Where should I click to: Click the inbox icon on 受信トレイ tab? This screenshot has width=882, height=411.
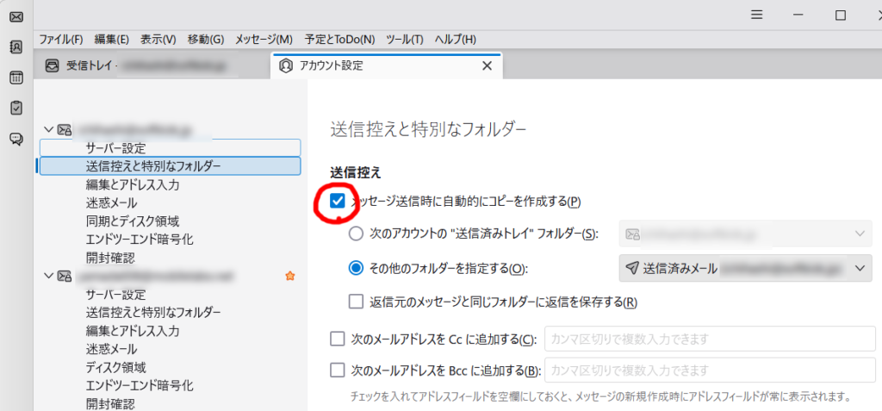tap(53, 65)
